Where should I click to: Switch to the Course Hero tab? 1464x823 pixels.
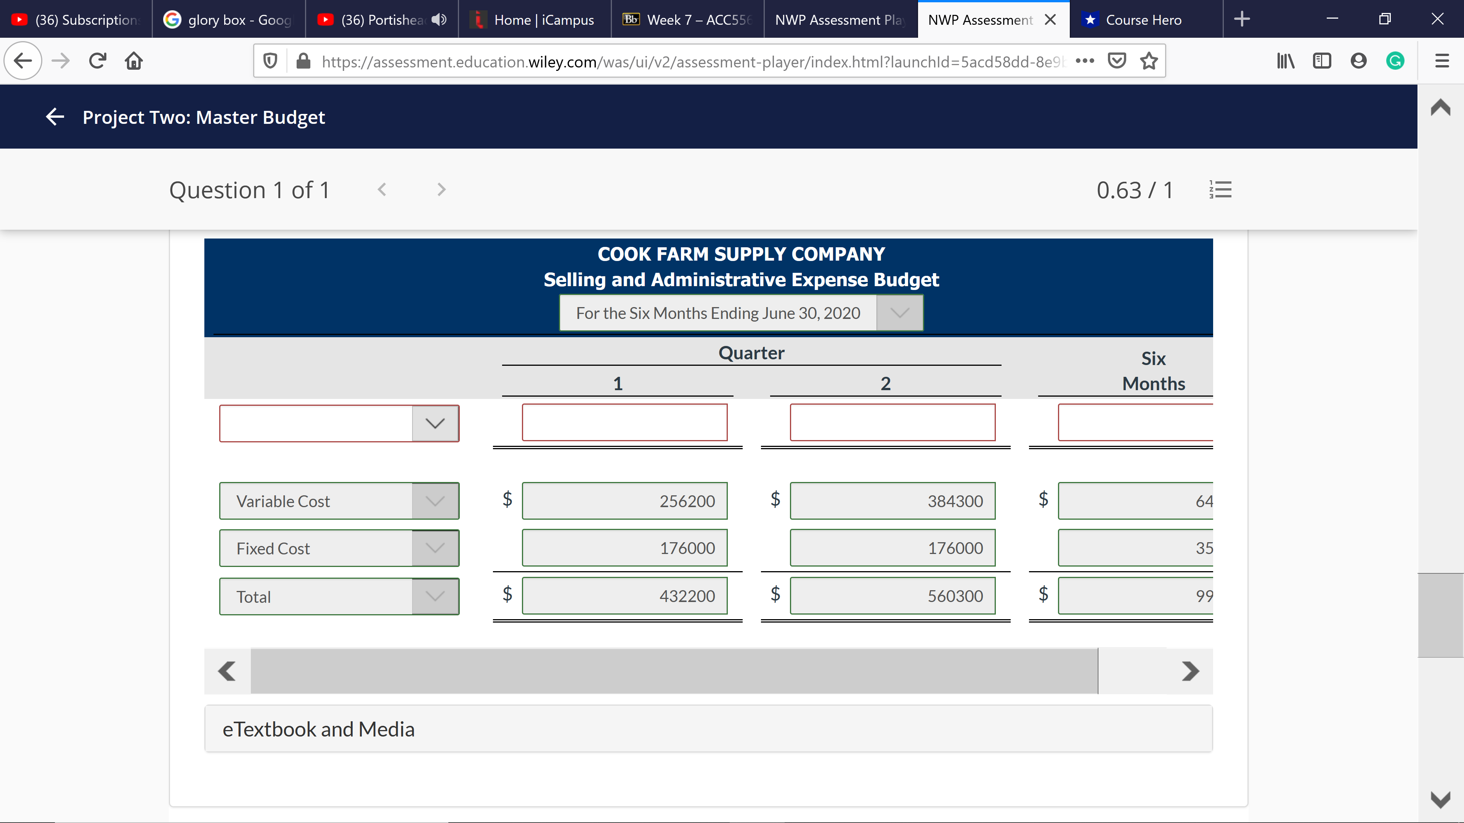coord(1143,20)
